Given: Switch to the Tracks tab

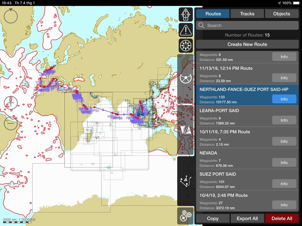Looking at the screenshot, I should (247, 14).
